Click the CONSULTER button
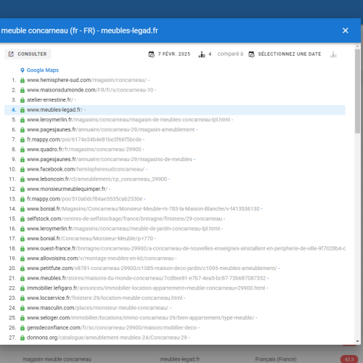The height and width of the screenshot is (363, 363). tap(28, 54)
